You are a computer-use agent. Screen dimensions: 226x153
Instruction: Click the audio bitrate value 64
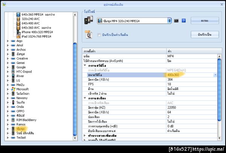[169, 112]
